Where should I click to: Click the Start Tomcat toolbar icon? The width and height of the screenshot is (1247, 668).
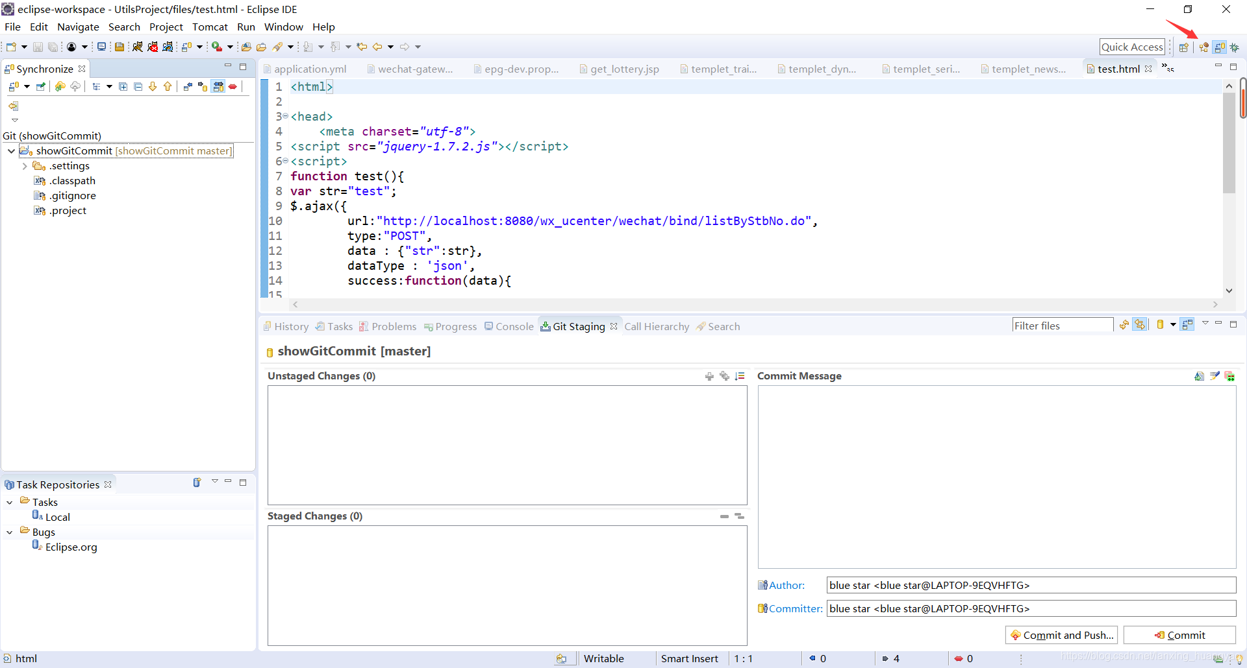pyautogui.click(x=138, y=47)
